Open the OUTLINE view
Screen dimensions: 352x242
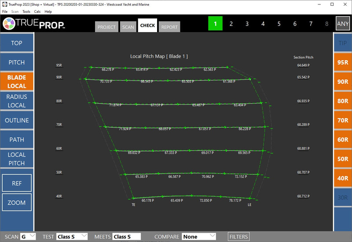click(17, 120)
